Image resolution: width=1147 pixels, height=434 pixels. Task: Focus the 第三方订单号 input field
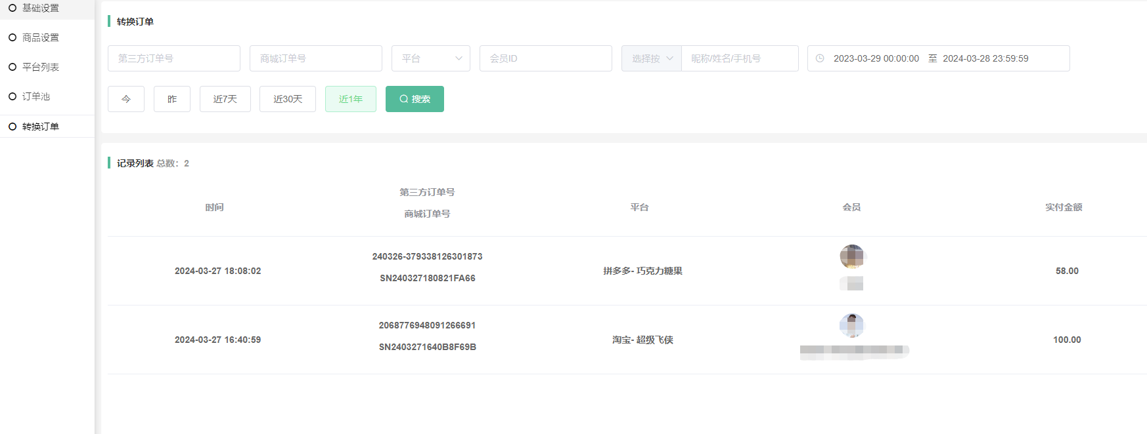click(174, 58)
